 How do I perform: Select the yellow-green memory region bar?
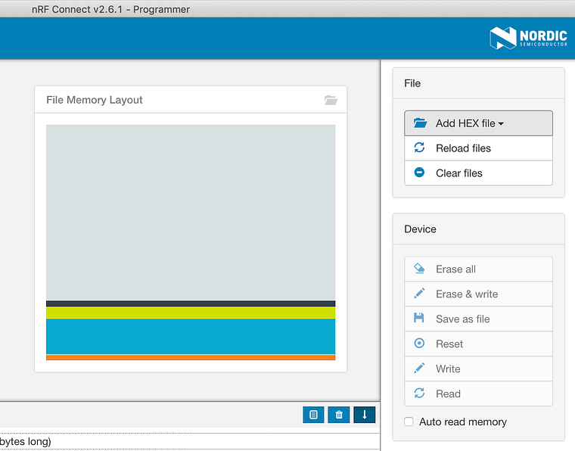click(x=191, y=313)
